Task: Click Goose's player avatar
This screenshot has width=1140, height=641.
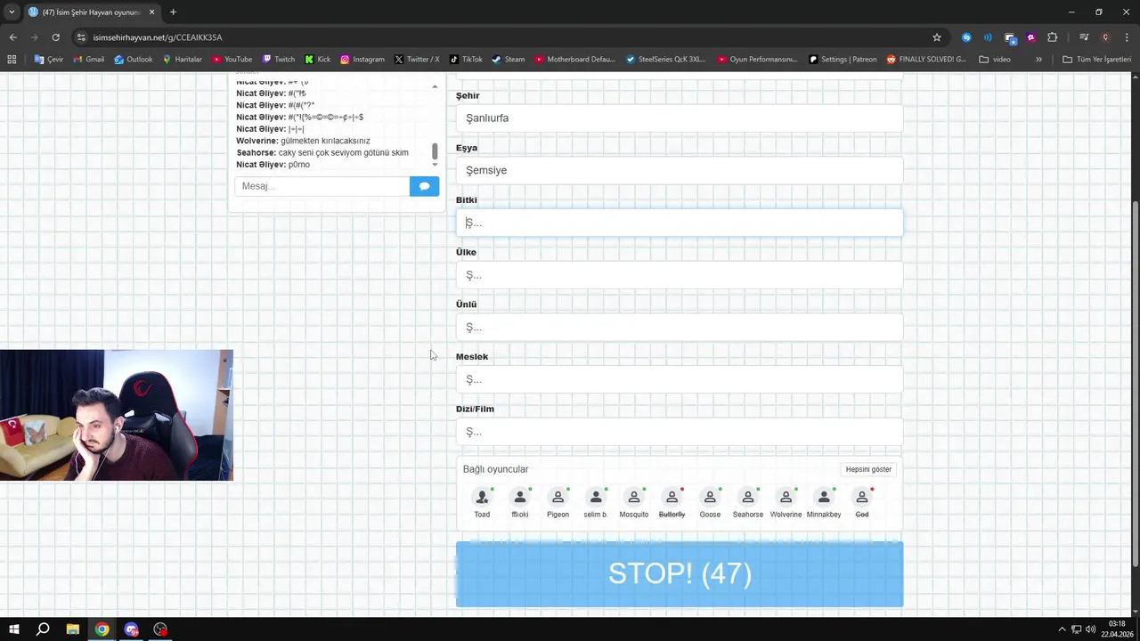Action: [x=710, y=498]
